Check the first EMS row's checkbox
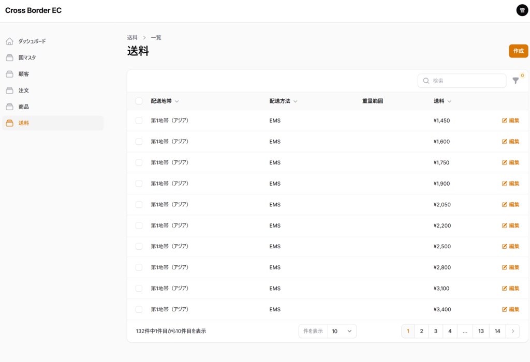This screenshot has height=362, width=530. tap(139, 120)
